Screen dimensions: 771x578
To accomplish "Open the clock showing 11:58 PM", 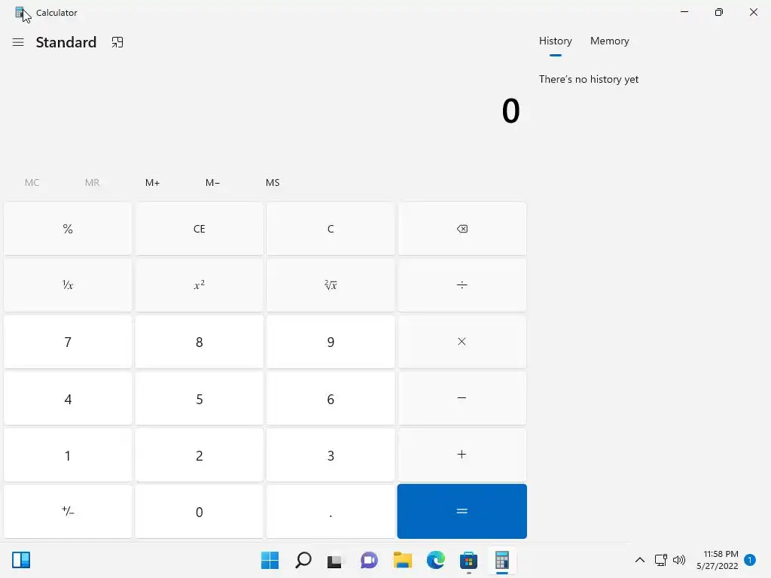I will coord(718,560).
